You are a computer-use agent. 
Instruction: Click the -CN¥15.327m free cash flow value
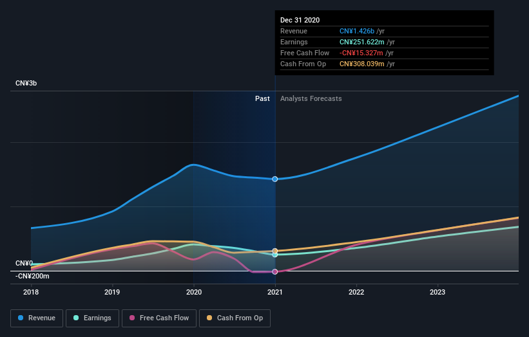point(361,53)
